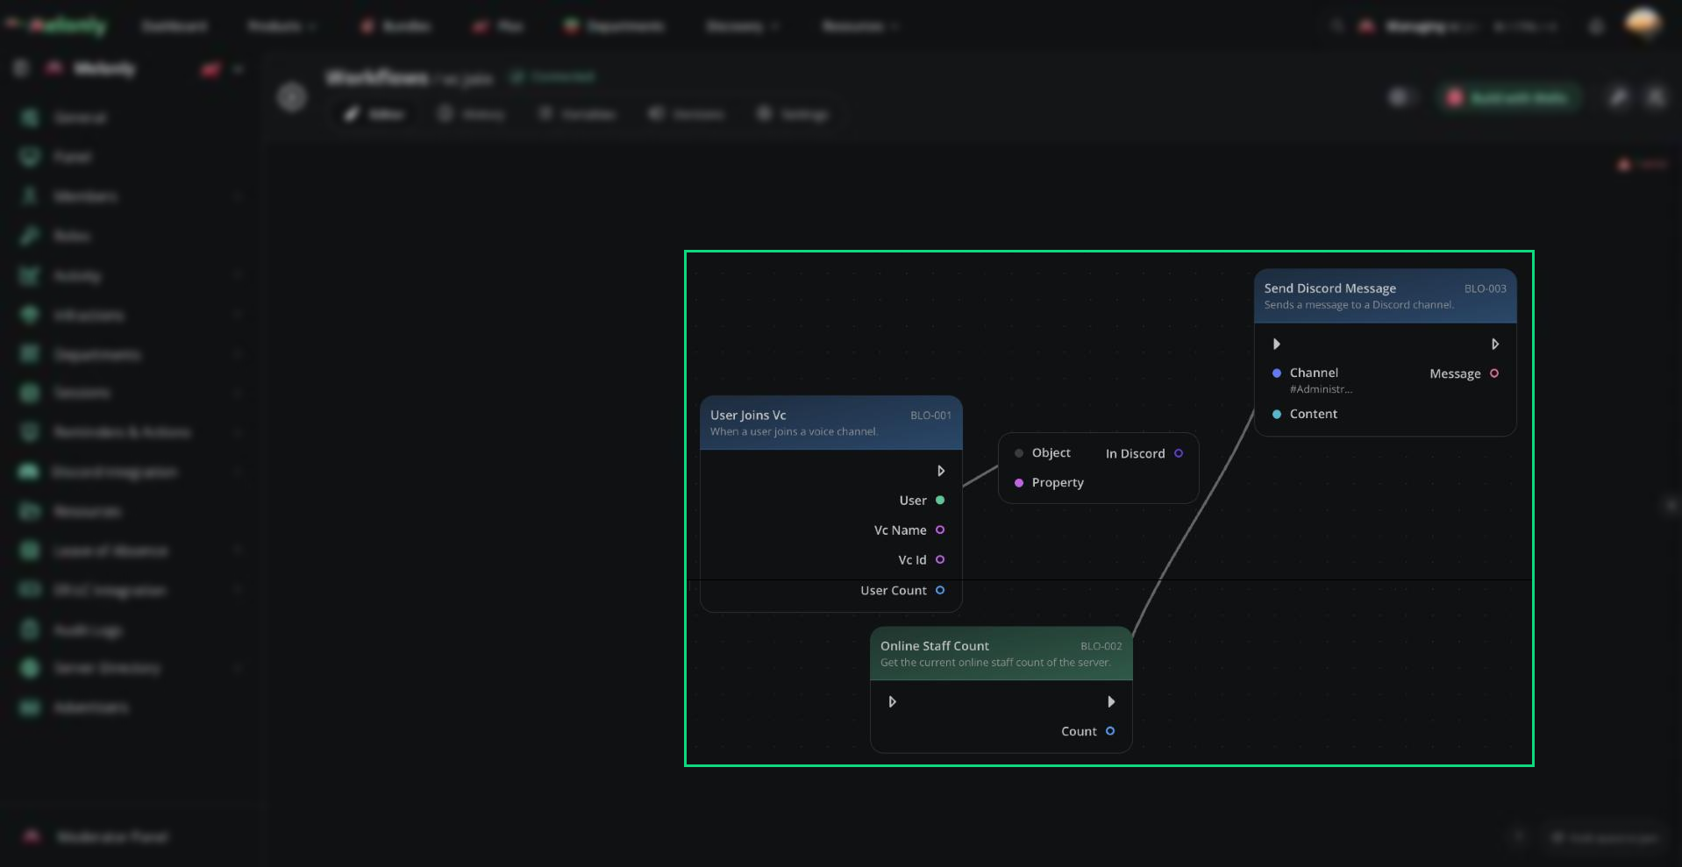Click the "When a user joins a voice channel." description
This screenshot has height=867, width=1682.
point(794,431)
